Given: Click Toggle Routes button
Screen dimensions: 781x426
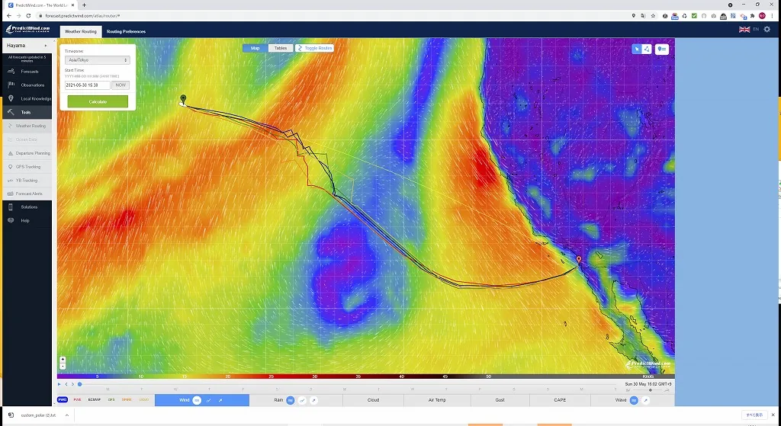Looking at the screenshot, I should pos(314,48).
